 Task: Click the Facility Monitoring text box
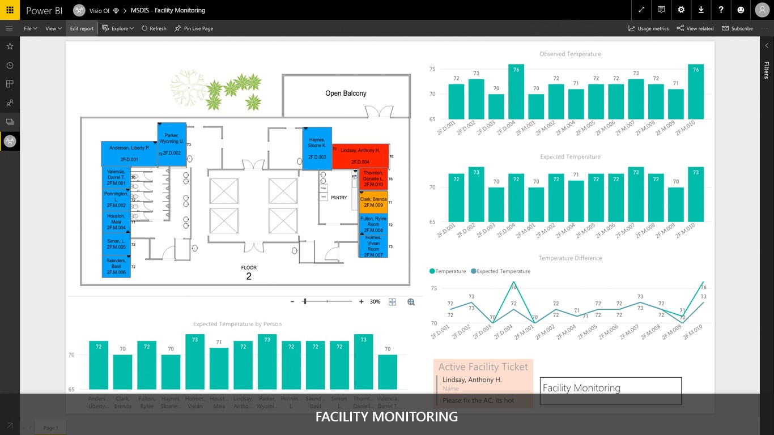[610, 391]
